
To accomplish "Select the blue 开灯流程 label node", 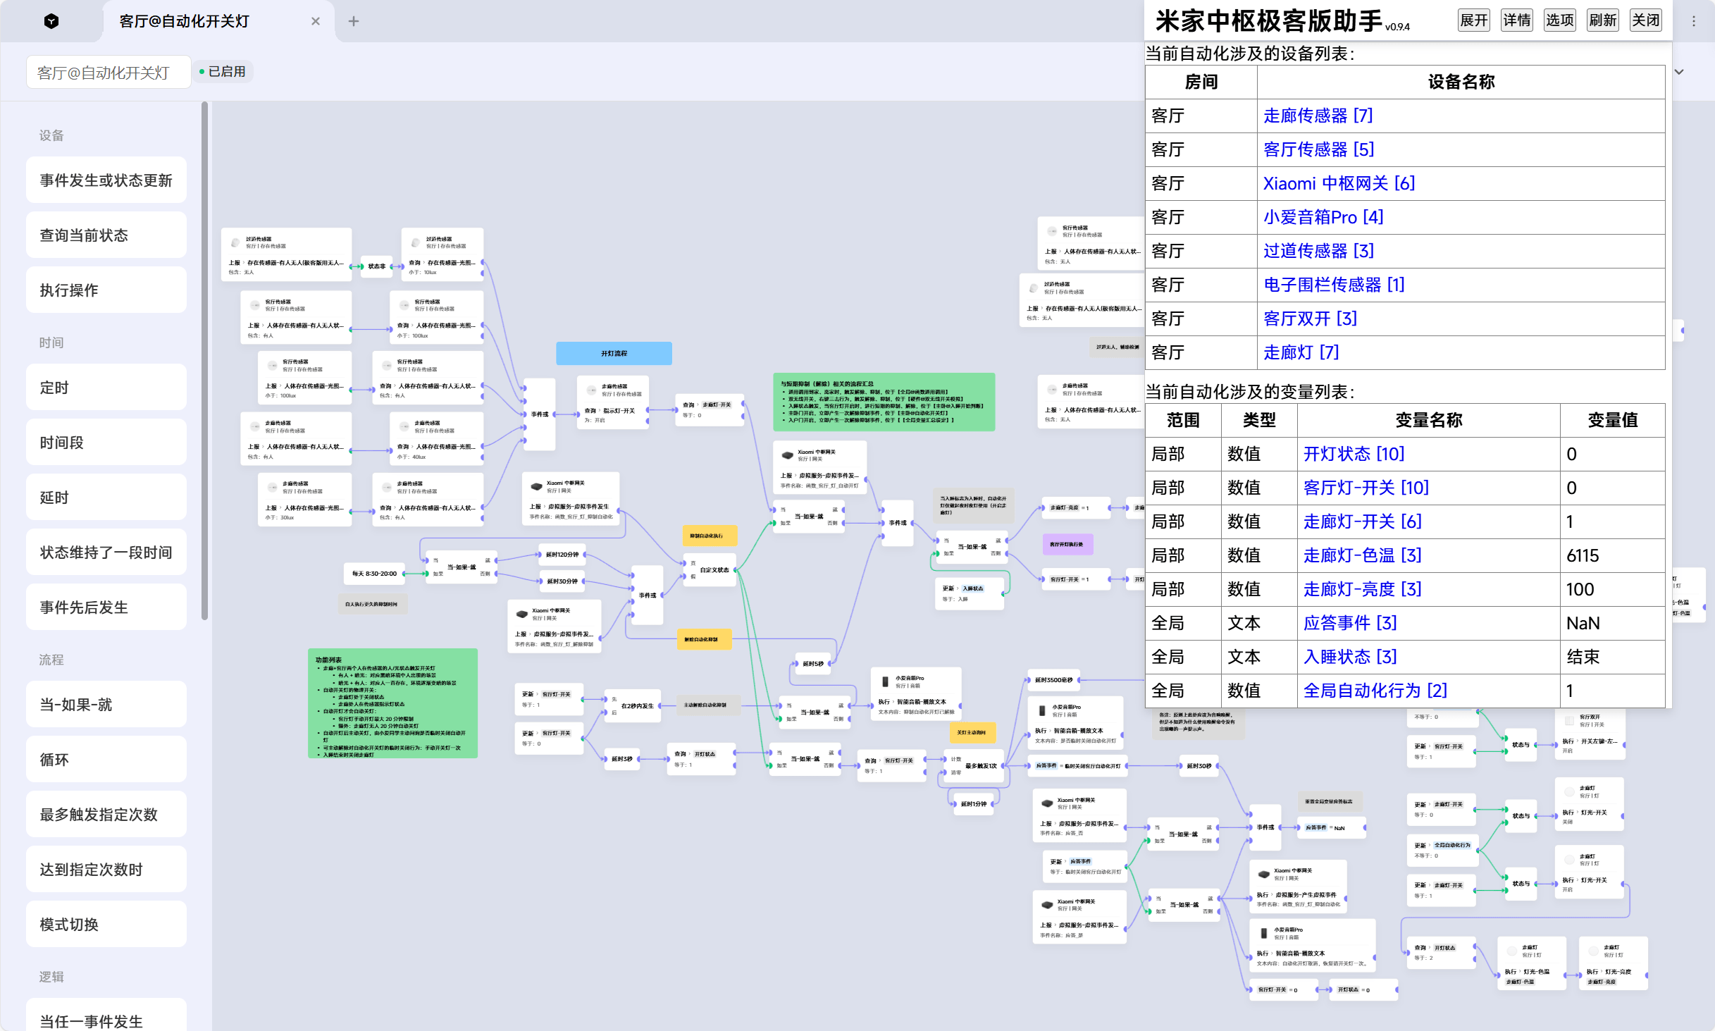I will 614,353.
